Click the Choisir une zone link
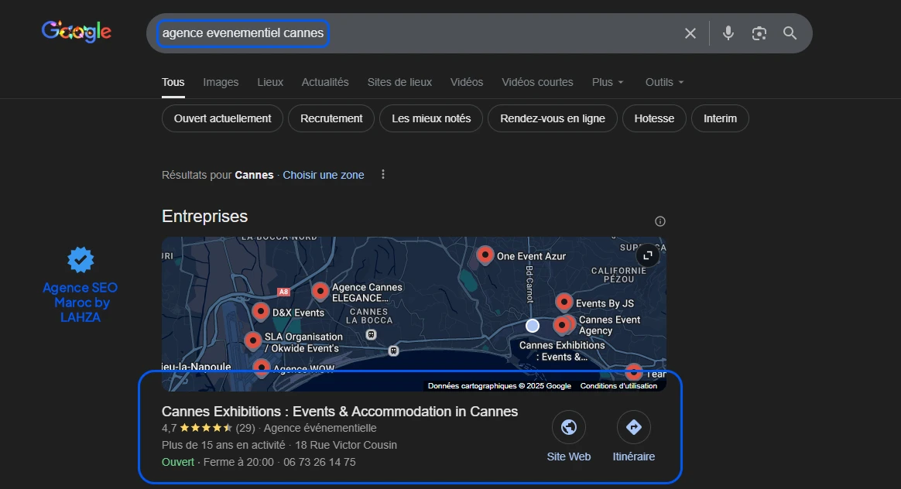 pyautogui.click(x=324, y=175)
